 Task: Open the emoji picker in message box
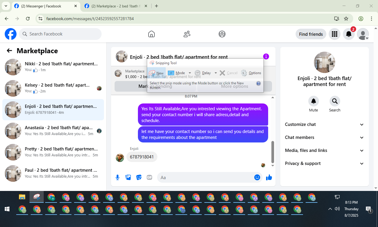(x=257, y=177)
